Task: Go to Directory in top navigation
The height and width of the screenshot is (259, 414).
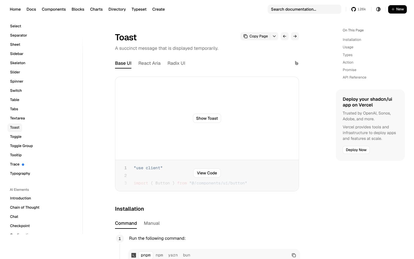Action: [x=117, y=9]
